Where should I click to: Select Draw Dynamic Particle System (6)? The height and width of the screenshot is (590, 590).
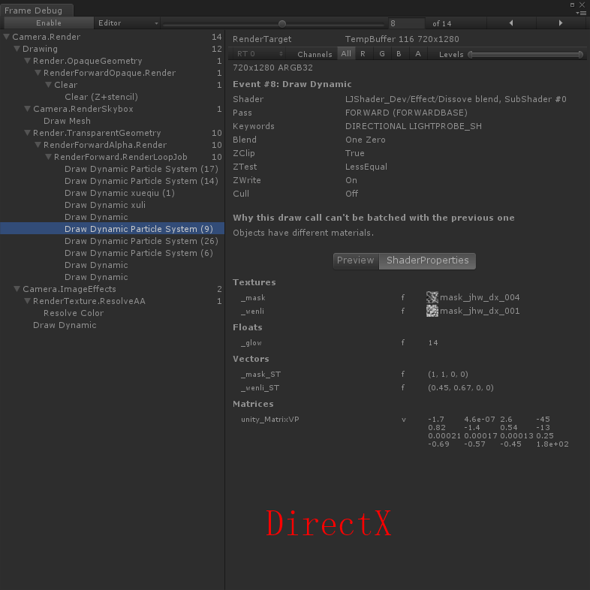coord(138,253)
